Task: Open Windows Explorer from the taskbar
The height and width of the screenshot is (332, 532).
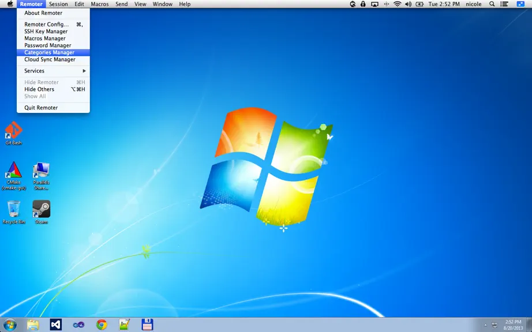Action: point(33,325)
